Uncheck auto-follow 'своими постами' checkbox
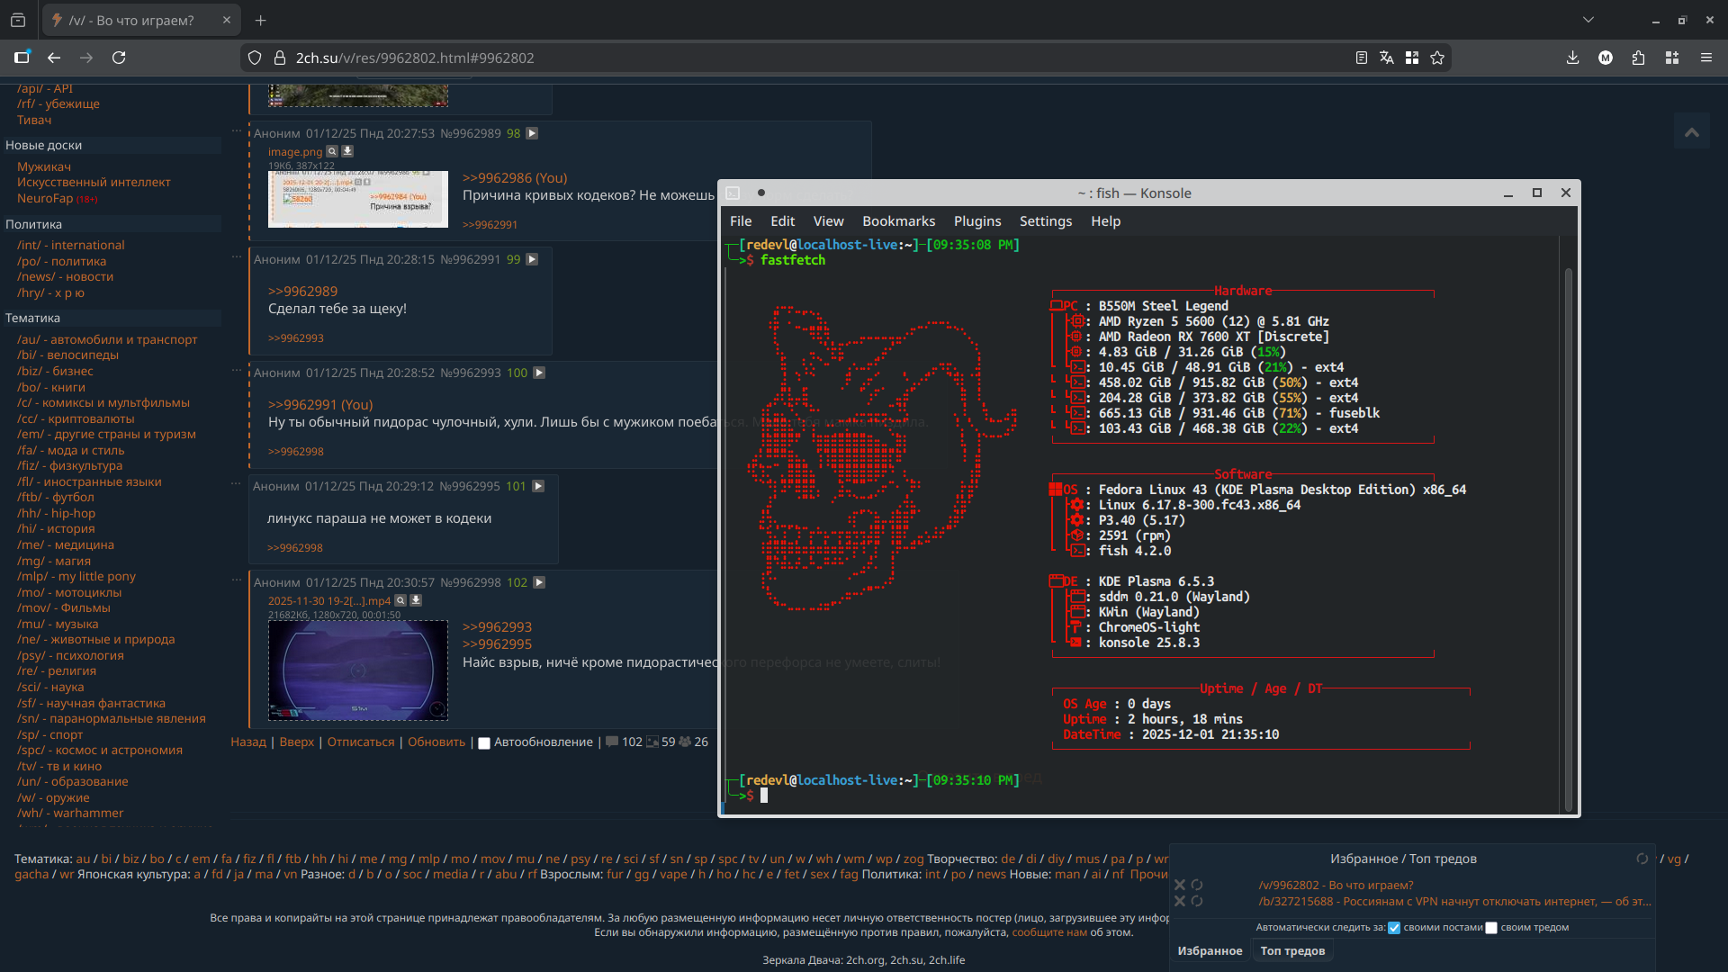 (x=1394, y=928)
